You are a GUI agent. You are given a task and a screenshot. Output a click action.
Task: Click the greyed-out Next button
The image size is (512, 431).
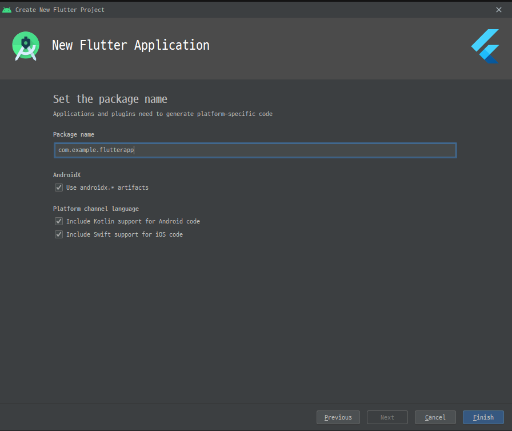387,417
